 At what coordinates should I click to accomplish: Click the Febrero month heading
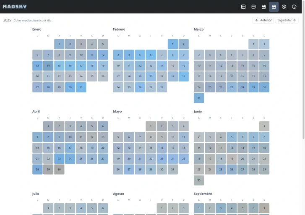[x=119, y=29]
